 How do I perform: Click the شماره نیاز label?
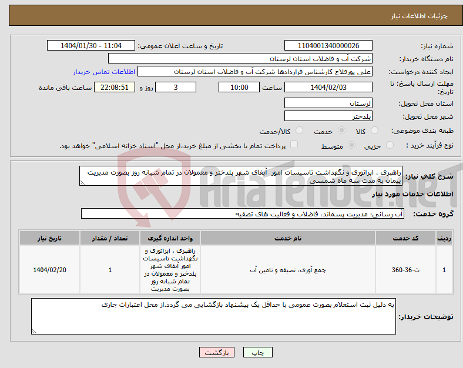(x=437, y=46)
